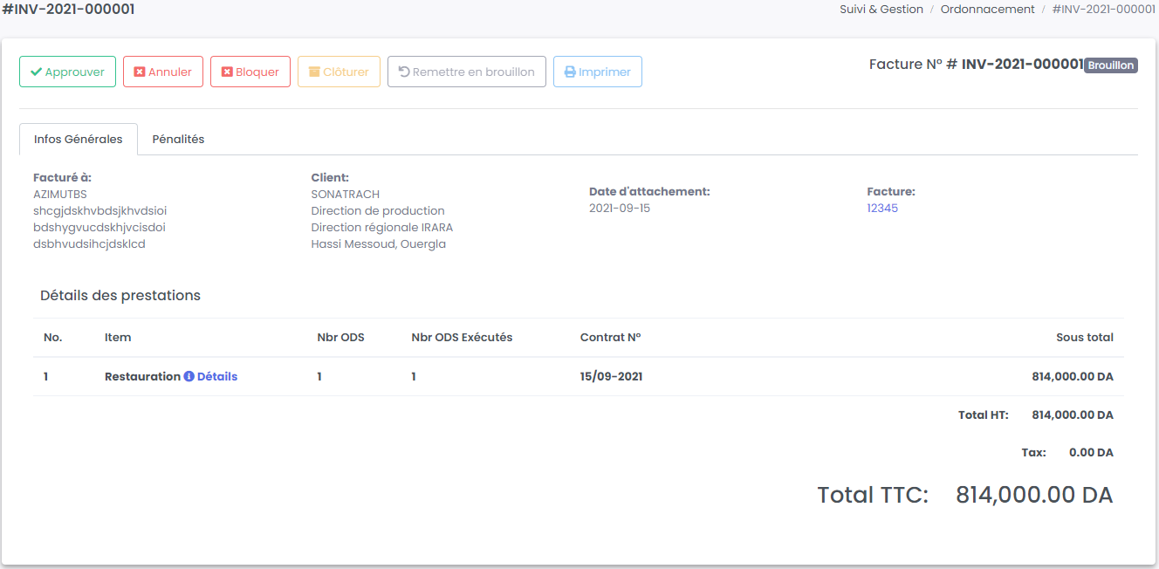1159x569 pixels.
Task: Click the Item column header
Action: [118, 338]
